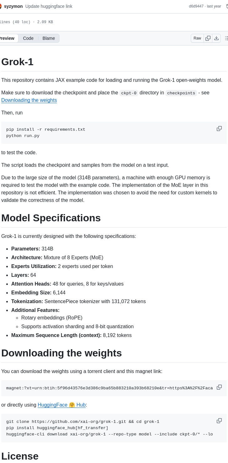Viewport: 228px width, 463px height.
Task: Download the raw README file
Action: [216, 38]
